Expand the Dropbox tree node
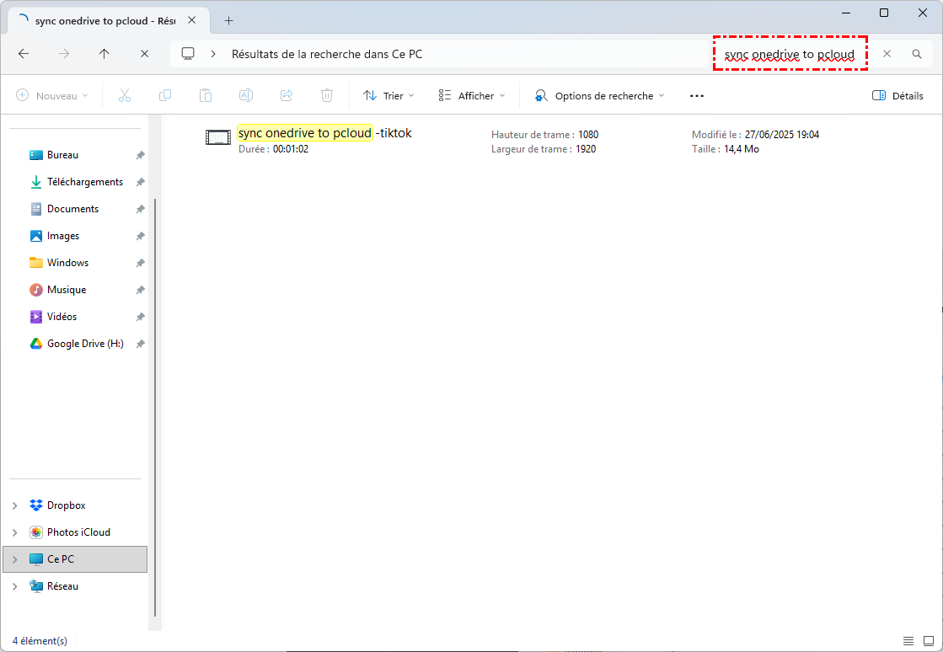The image size is (943, 652). (x=15, y=505)
